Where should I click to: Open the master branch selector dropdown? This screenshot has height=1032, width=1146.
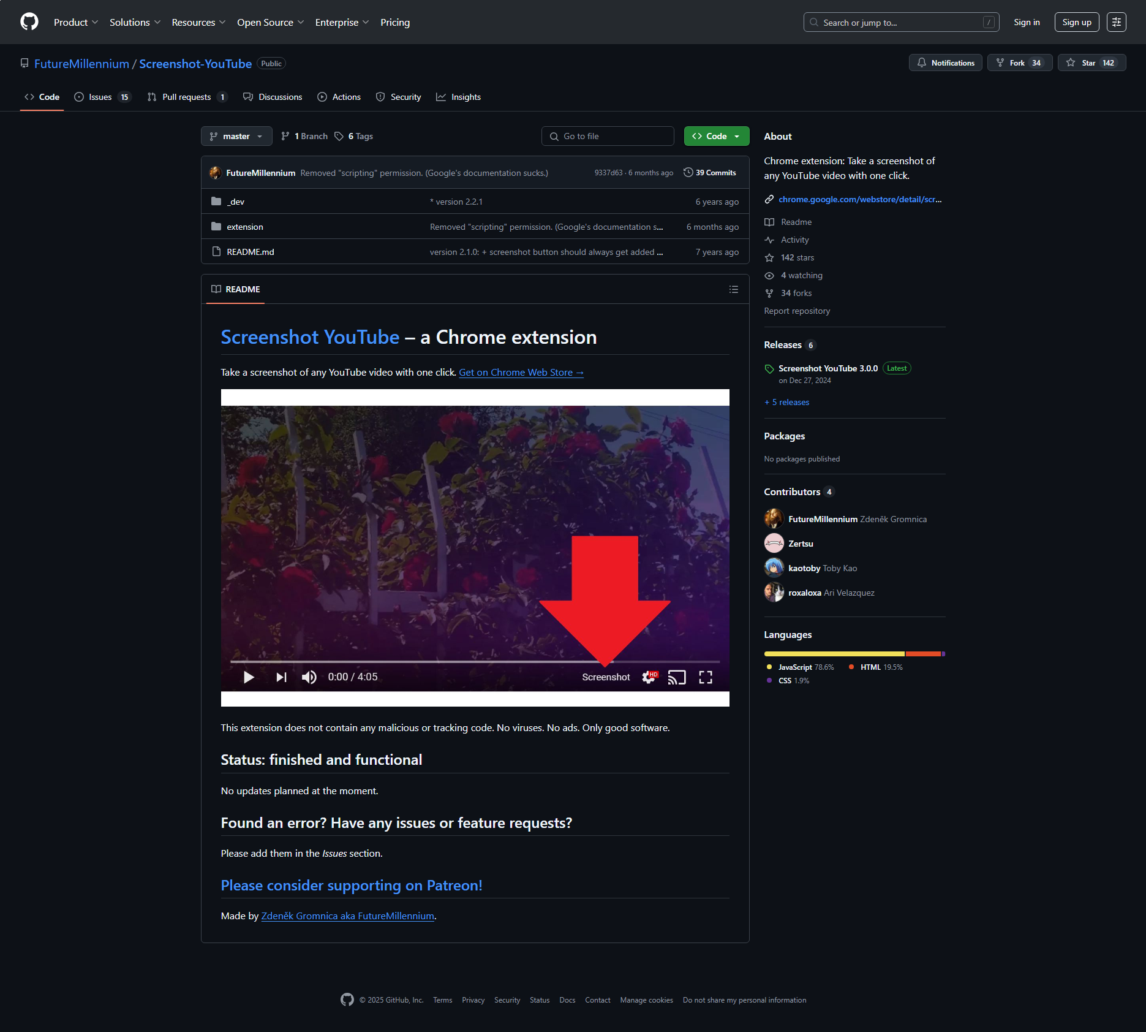pyautogui.click(x=236, y=136)
